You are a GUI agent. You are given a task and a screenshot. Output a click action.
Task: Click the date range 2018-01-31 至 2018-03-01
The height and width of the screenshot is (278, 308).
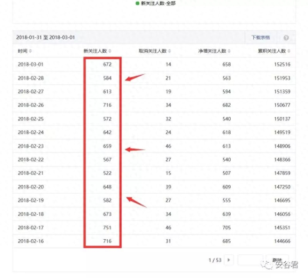tap(45, 38)
